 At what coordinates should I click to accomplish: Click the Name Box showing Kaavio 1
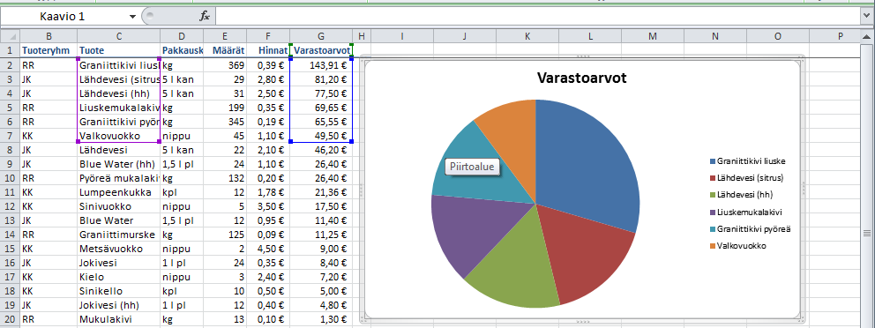pyautogui.click(x=63, y=17)
